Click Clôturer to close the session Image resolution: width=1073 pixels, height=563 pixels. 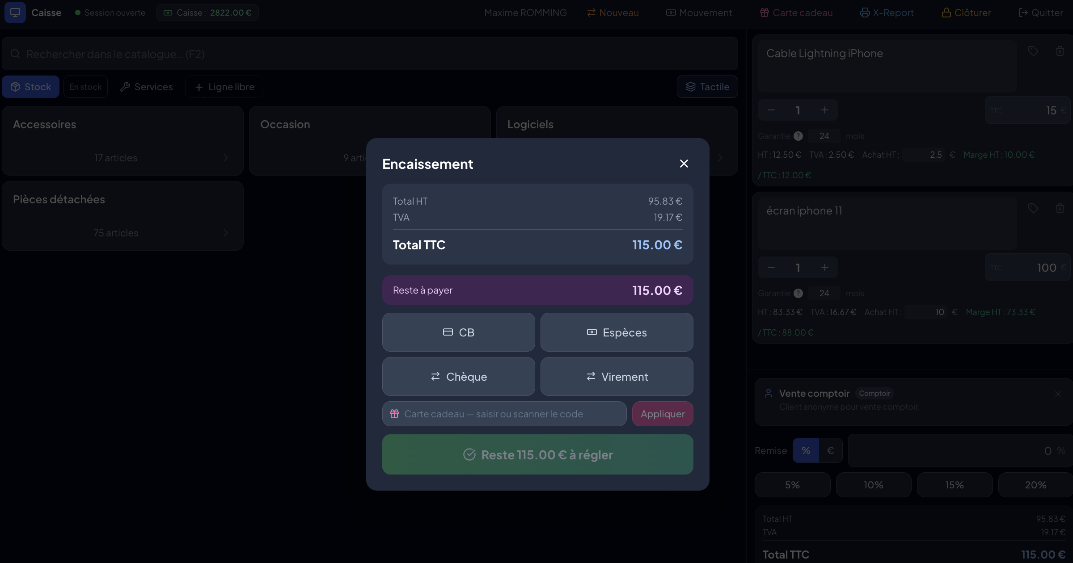point(966,13)
